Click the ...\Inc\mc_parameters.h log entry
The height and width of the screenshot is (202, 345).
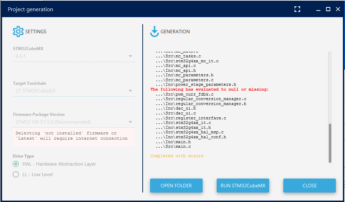coord(184,75)
